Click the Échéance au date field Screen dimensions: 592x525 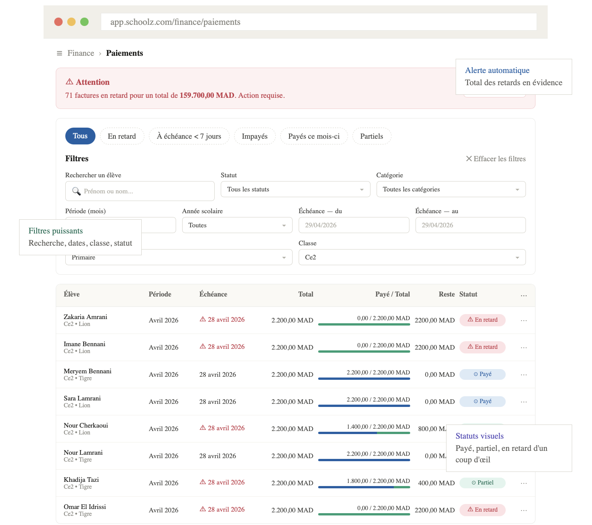[x=471, y=225]
